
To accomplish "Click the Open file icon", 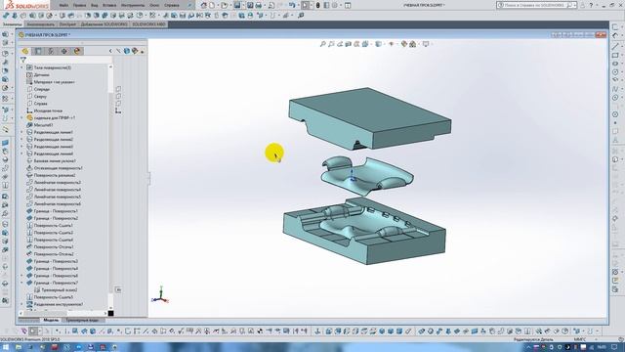I will pyautogui.click(x=225, y=5).
